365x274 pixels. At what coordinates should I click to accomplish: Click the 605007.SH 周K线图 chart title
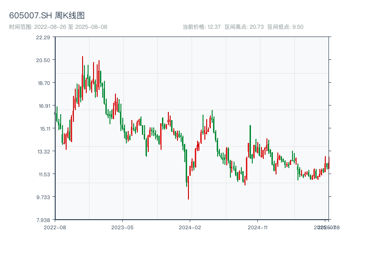click(47, 16)
